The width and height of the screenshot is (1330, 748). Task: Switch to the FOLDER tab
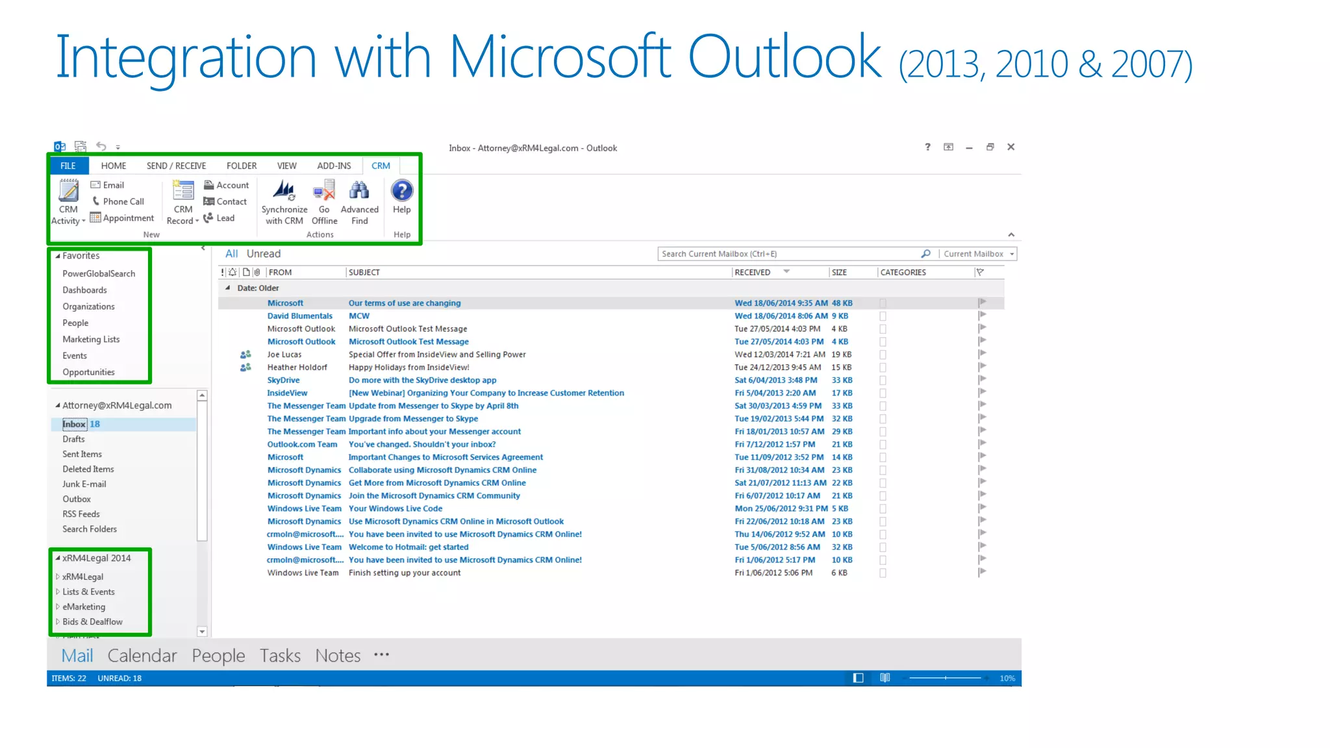[x=242, y=166]
